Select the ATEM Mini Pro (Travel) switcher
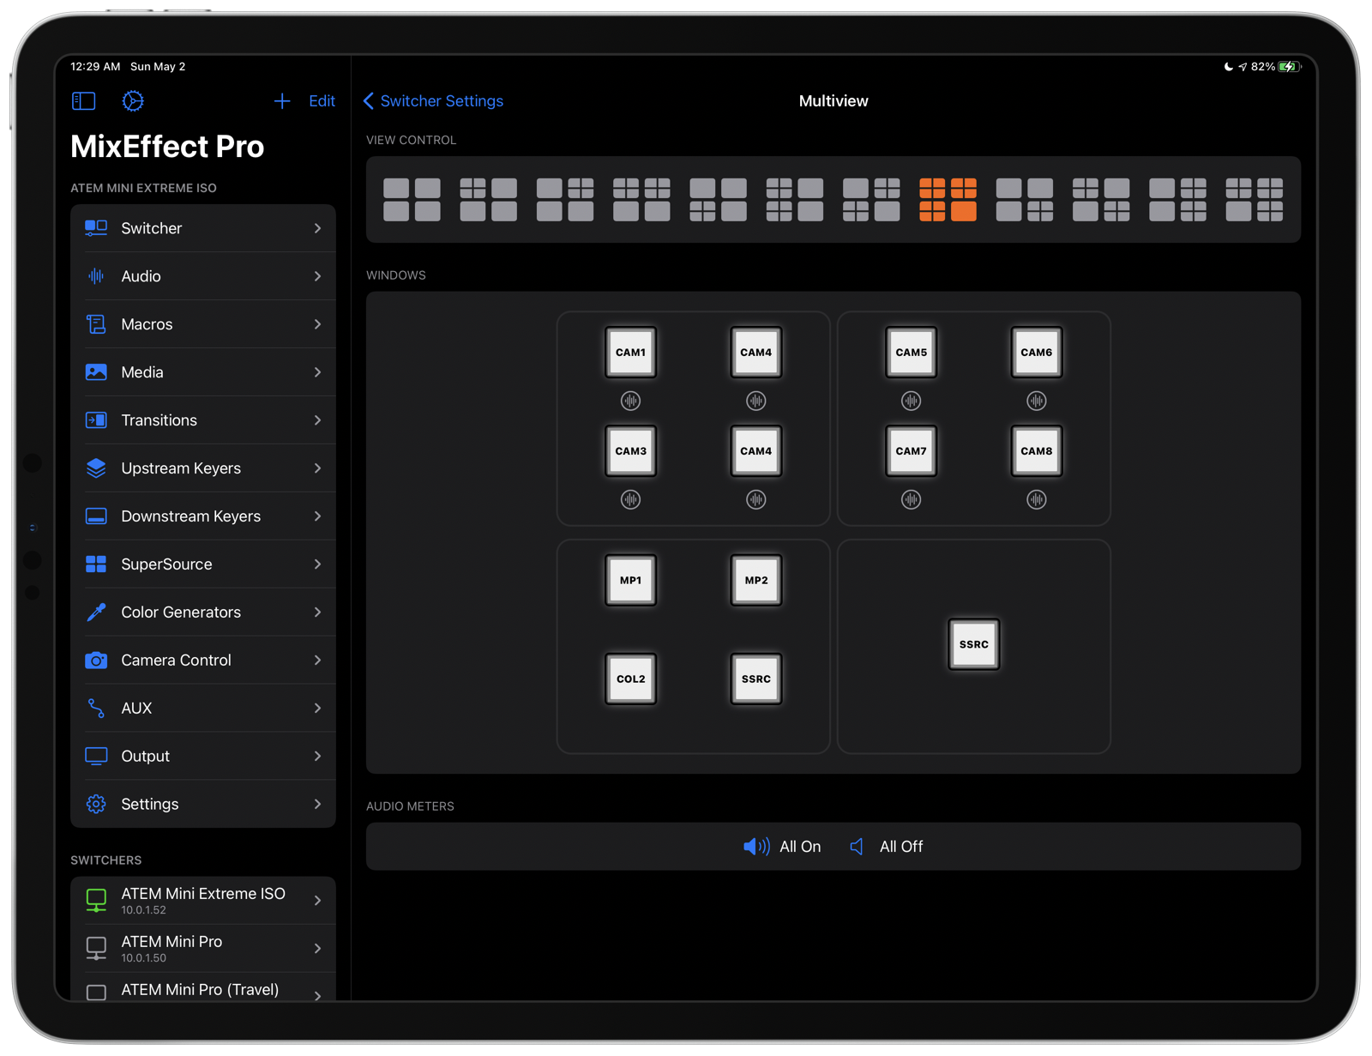Viewport: 1372px width, 1056px height. point(203,987)
